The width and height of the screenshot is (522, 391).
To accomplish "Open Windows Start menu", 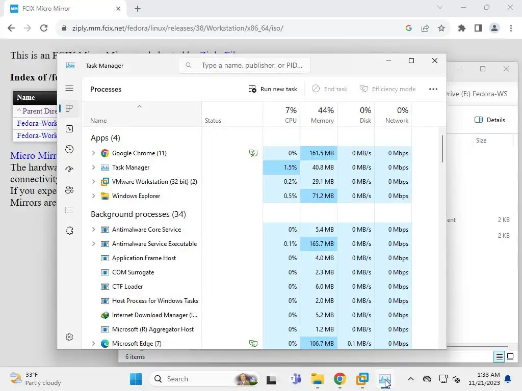I will [x=136, y=379].
